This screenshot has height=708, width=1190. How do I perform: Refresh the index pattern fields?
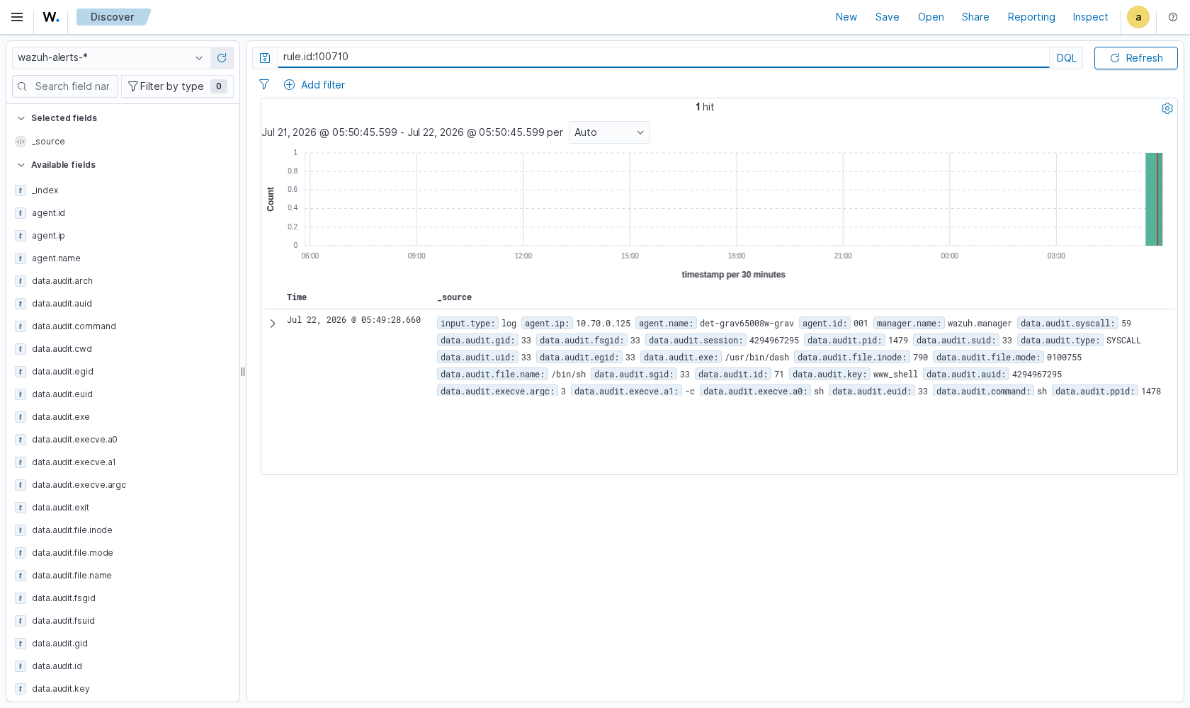tap(222, 57)
